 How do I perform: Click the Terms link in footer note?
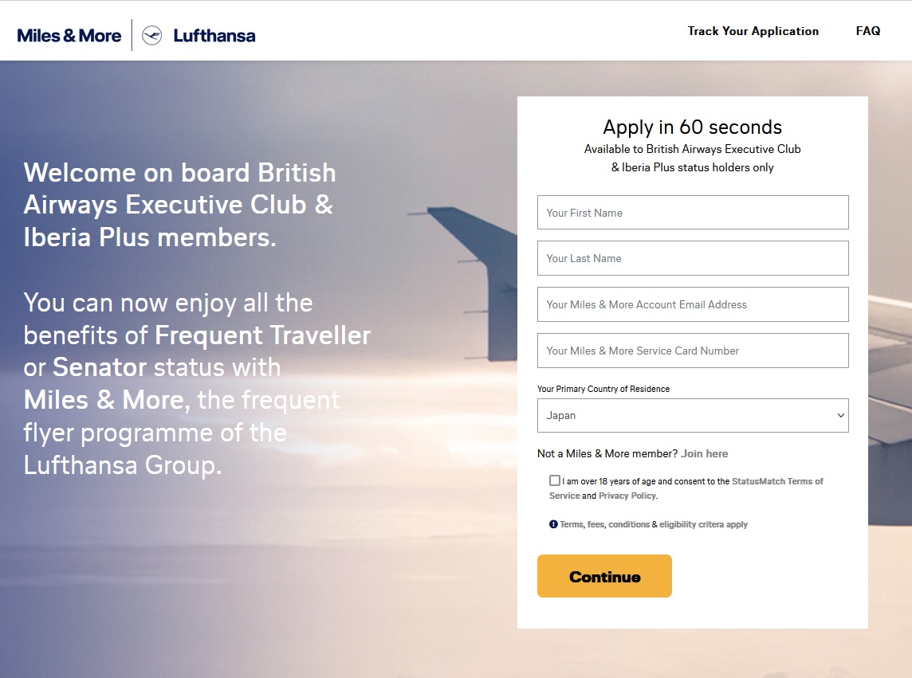tap(572, 525)
